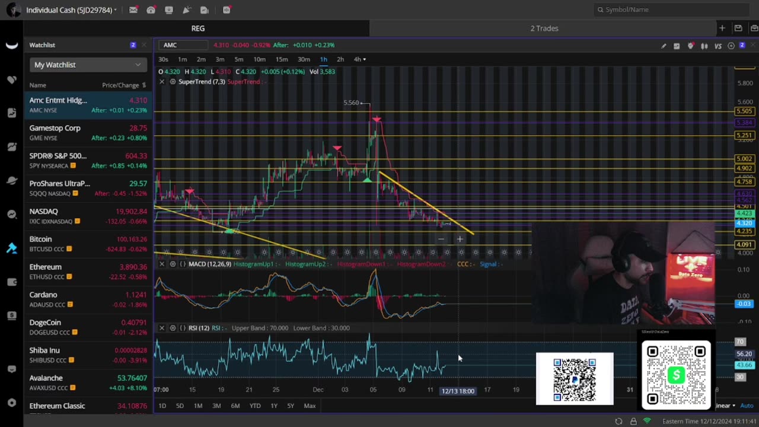
Task: Remove the SuperTrend indicator
Action: [162, 81]
